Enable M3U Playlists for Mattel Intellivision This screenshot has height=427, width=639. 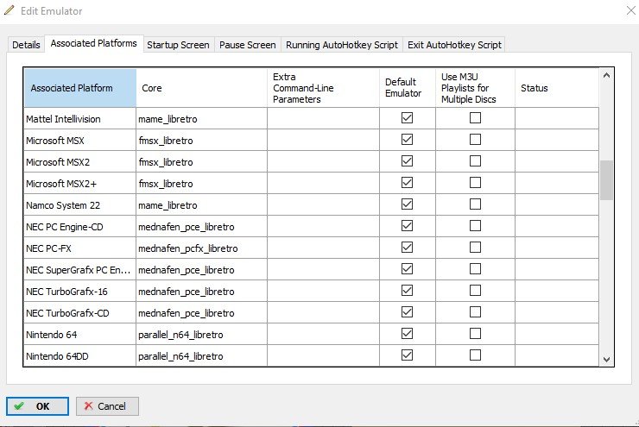coord(475,118)
